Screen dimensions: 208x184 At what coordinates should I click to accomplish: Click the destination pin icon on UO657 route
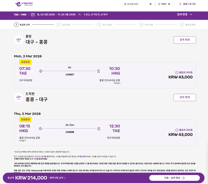[99, 71]
